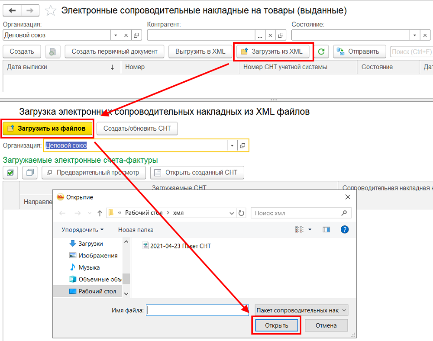Click the check all rows icon
Image resolution: width=433 pixels, height=341 pixels.
(10, 173)
